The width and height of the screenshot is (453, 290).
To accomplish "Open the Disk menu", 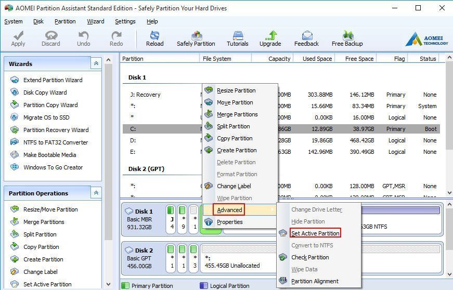I will [38, 21].
